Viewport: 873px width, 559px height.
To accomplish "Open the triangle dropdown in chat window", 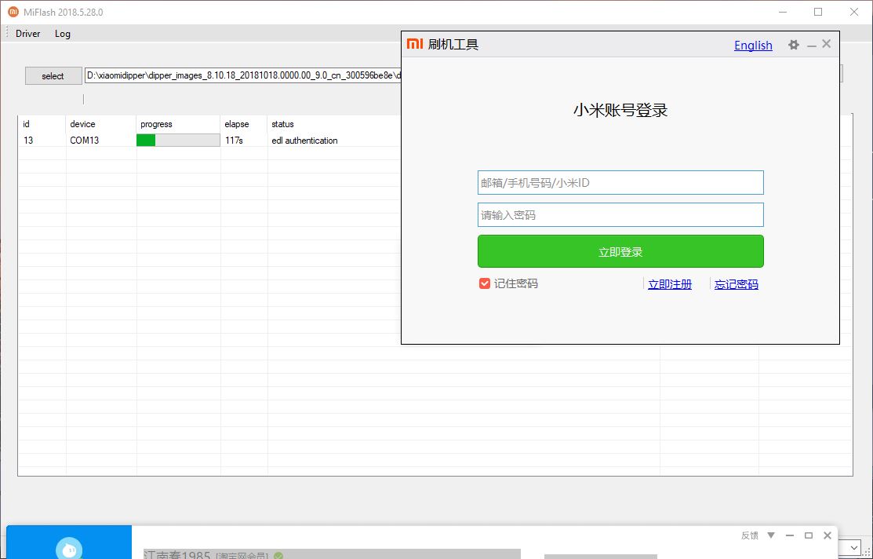I will (x=771, y=535).
